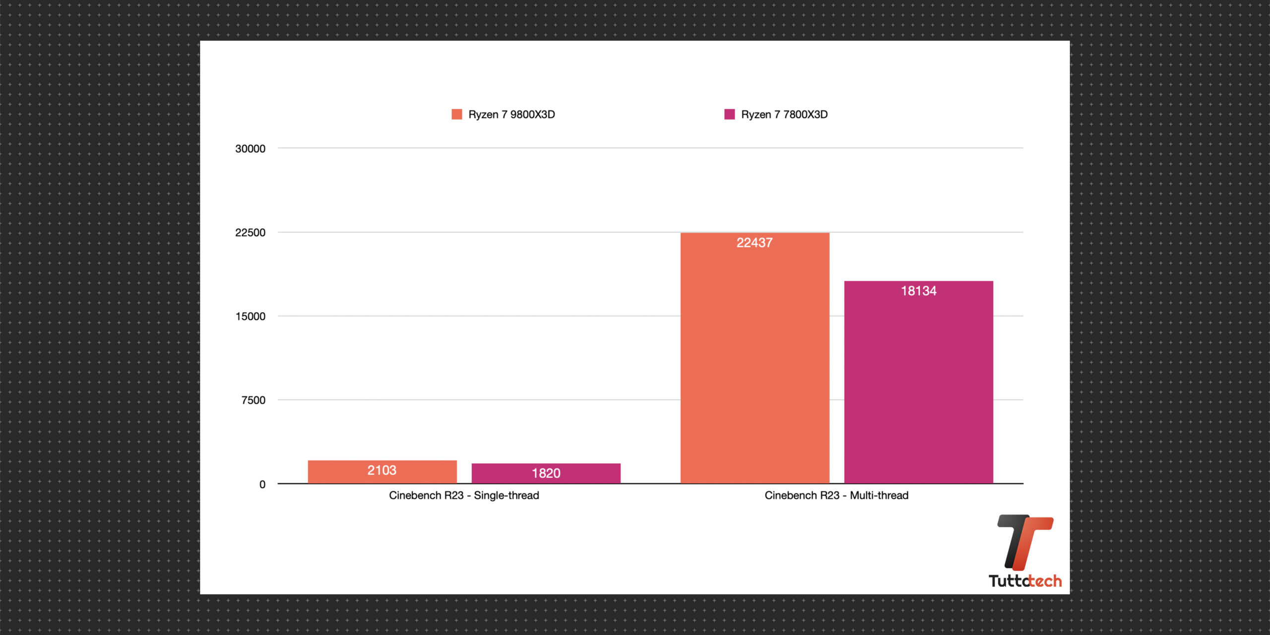Click the orange Ryzen 7 9800X3D legend swatch
The image size is (1270, 635).
456,115
